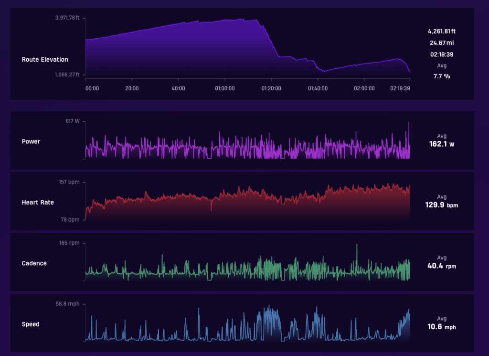Click the Cadence chart label
This screenshot has width=489, height=356.
tap(34, 263)
